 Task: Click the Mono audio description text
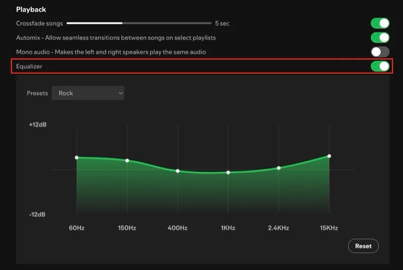(111, 52)
